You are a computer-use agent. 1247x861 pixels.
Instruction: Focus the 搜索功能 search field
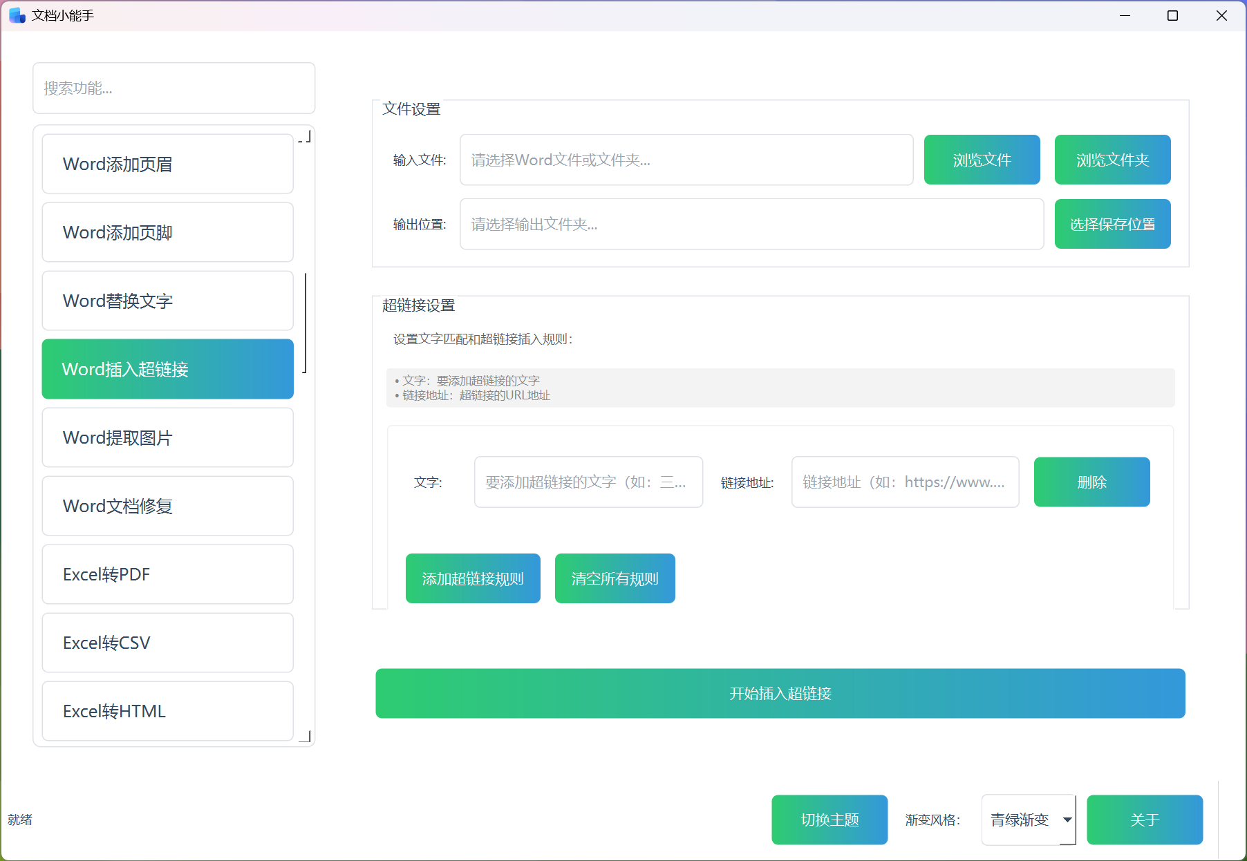(174, 88)
